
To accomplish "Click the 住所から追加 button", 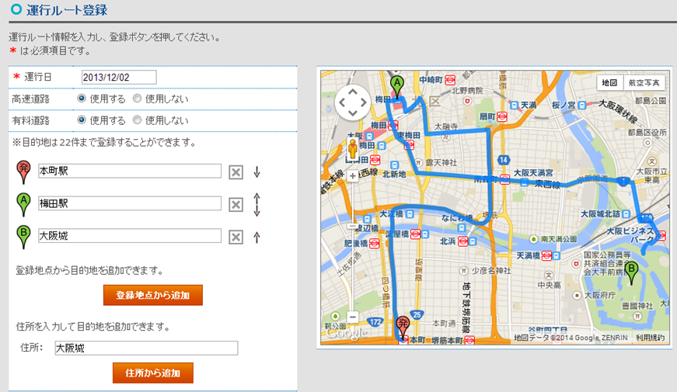I will click(x=153, y=373).
